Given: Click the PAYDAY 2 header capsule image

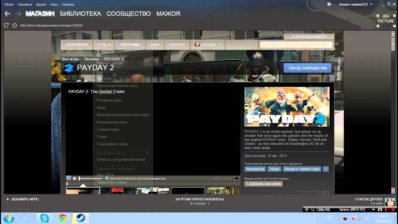Looking at the screenshot, I should click(x=287, y=106).
